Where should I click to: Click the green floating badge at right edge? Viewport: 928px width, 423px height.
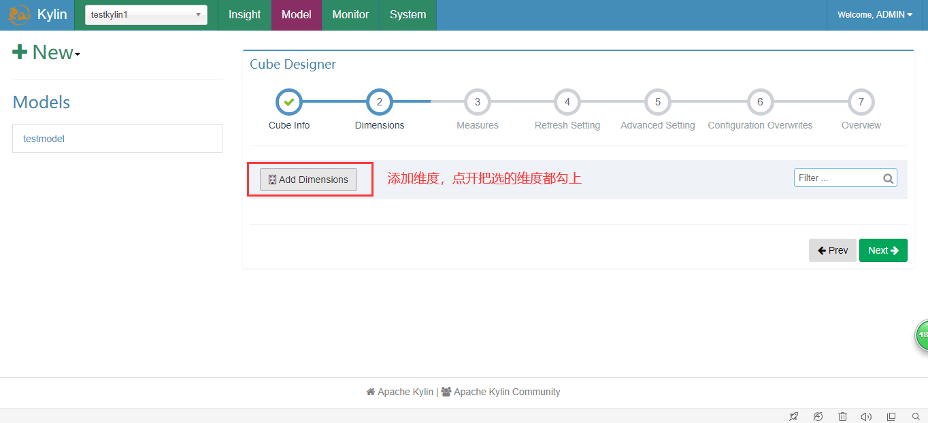[921, 335]
